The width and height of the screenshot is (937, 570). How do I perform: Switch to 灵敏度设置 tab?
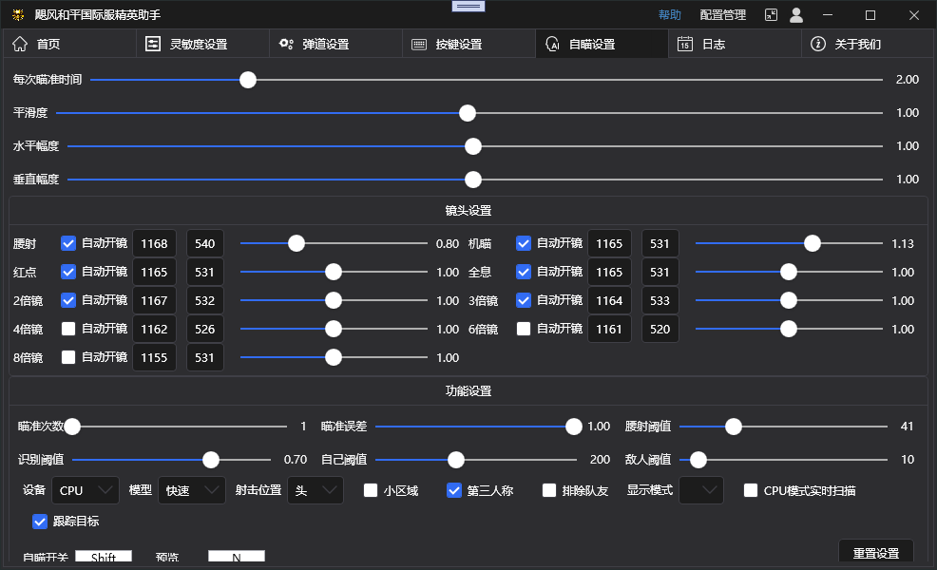pyautogui.click(x=203, y=44)
